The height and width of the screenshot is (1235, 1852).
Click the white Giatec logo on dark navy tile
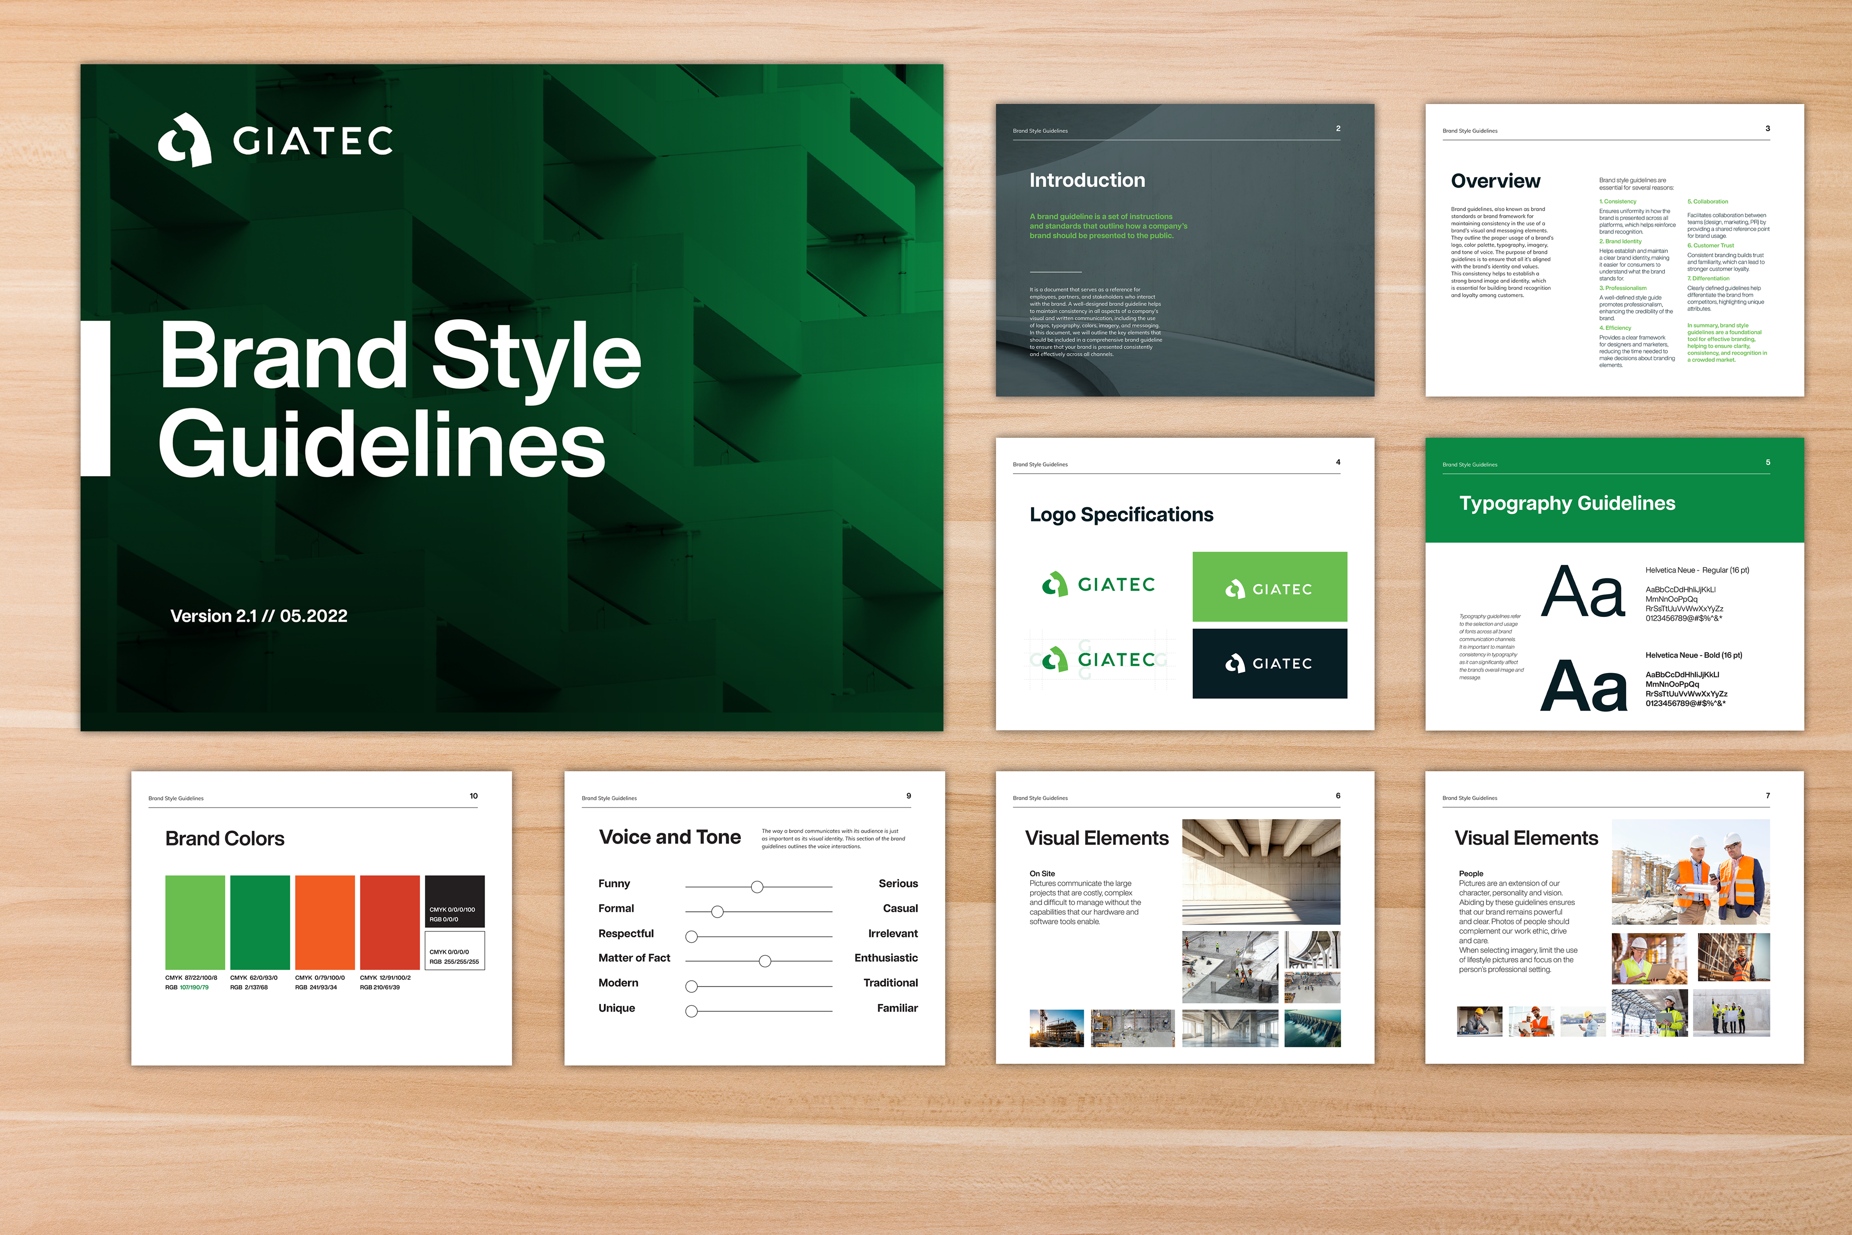pyautogui.click(x=1269, y=663)
